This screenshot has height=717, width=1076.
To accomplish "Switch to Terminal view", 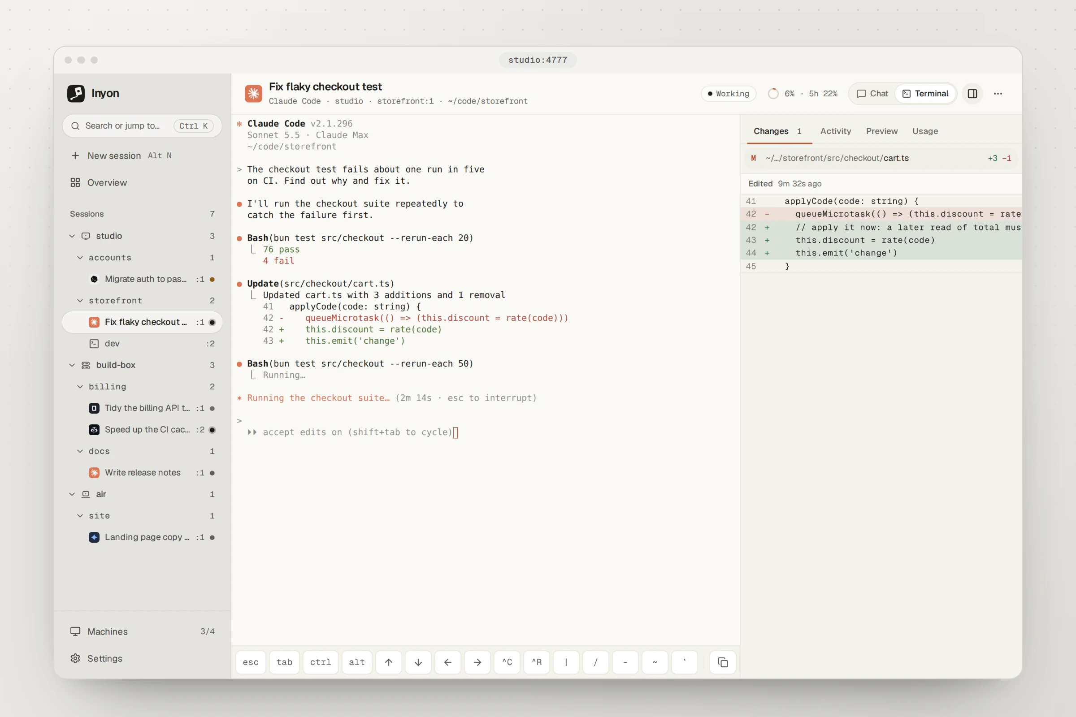I will (925, 94).
